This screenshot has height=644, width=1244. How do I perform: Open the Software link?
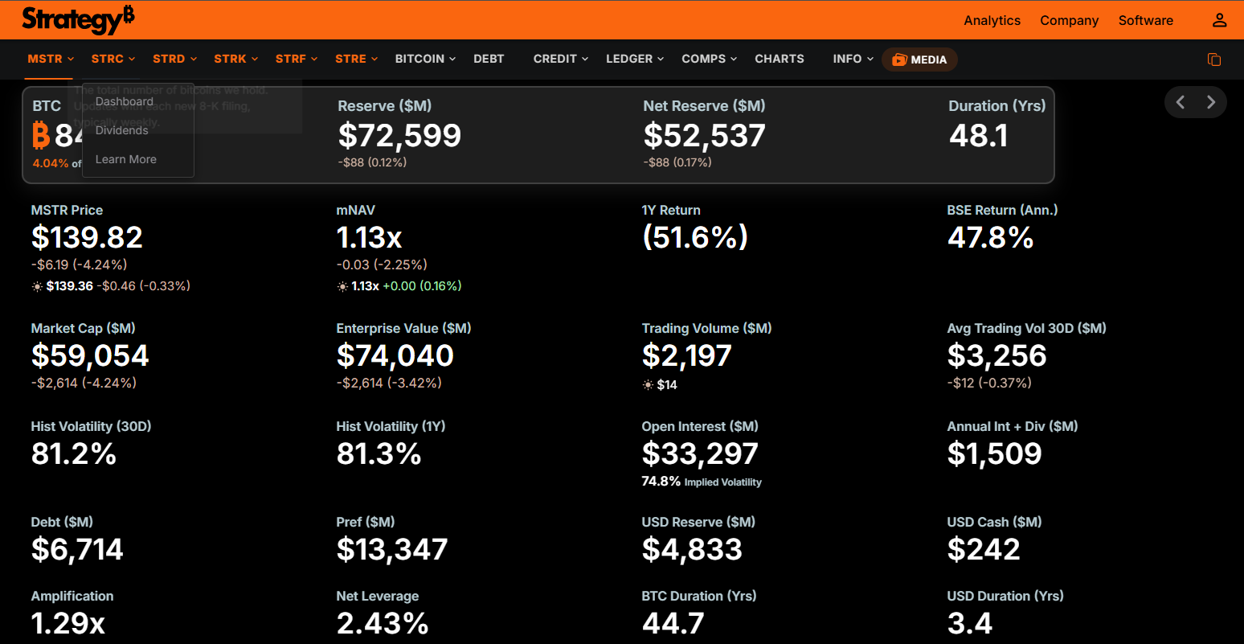click(1145, 20)
